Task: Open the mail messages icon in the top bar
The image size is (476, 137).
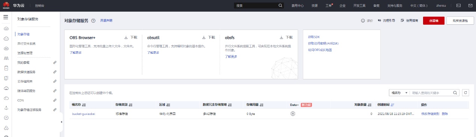Action: pos(470,6)
